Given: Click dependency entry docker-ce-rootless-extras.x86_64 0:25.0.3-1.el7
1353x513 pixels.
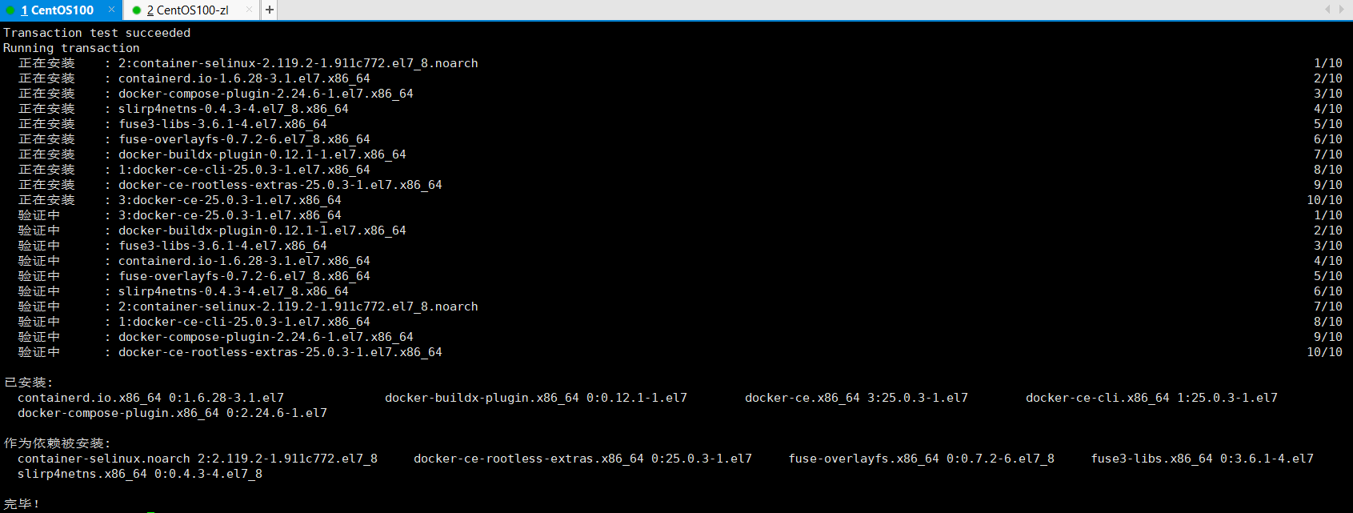Looking at the screenshot, I should (582, 459).
